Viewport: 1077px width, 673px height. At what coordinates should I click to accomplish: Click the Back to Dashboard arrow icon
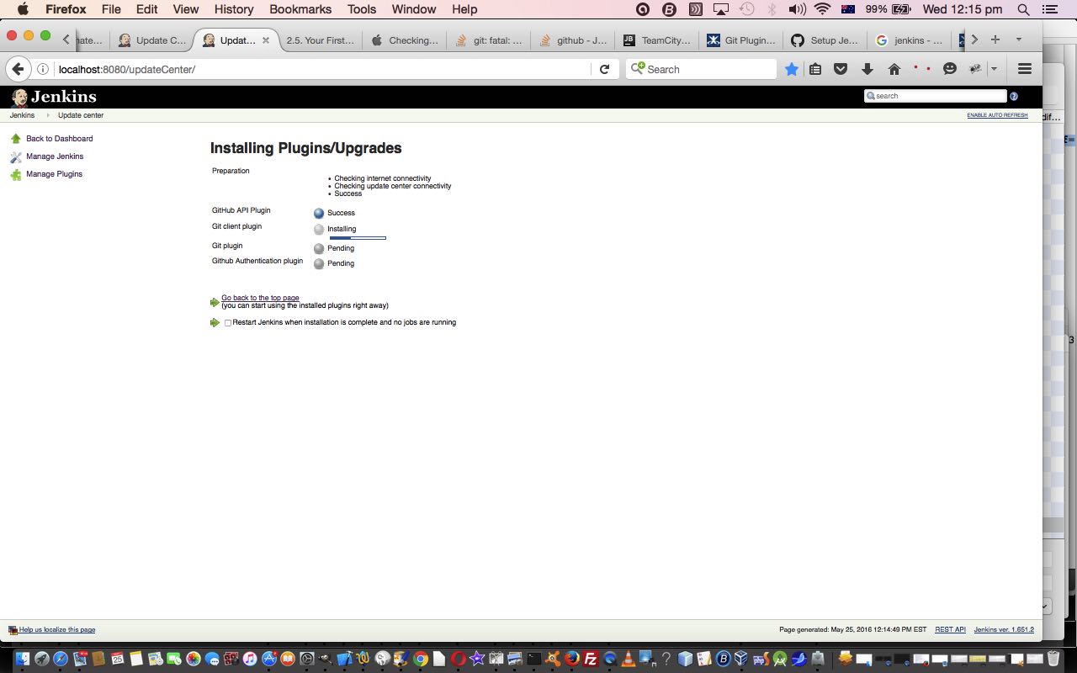click(x=16, y=139)
